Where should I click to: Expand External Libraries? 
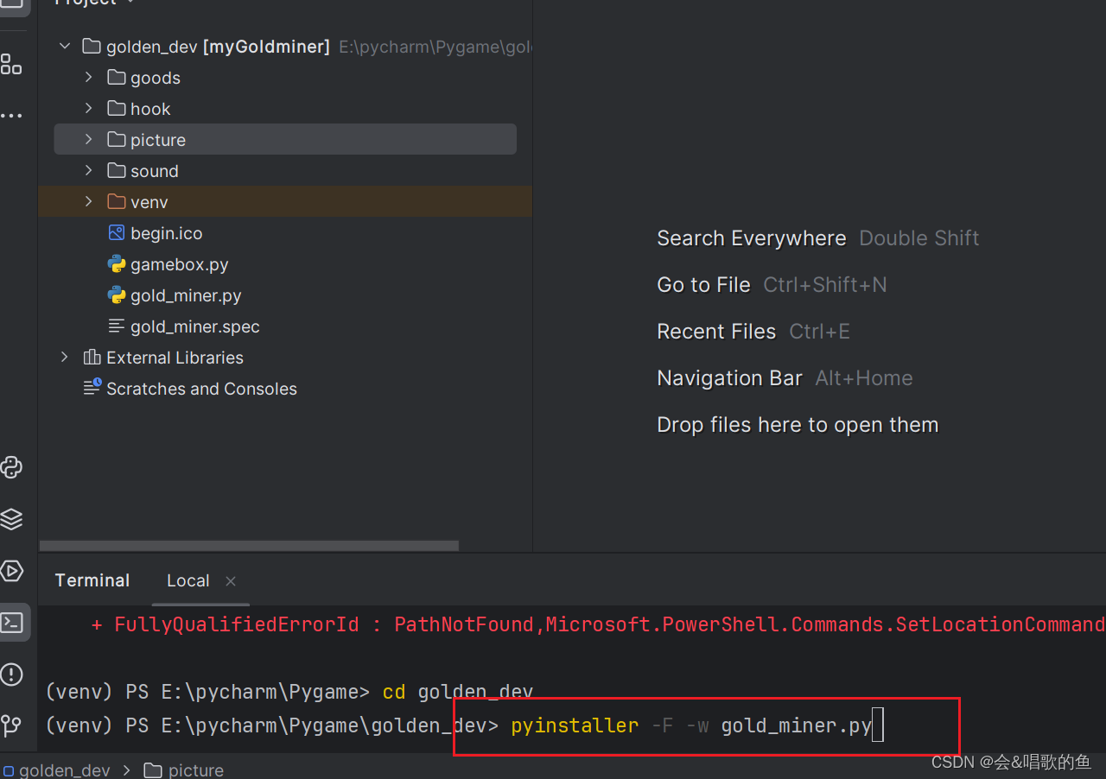coord(63,357)
